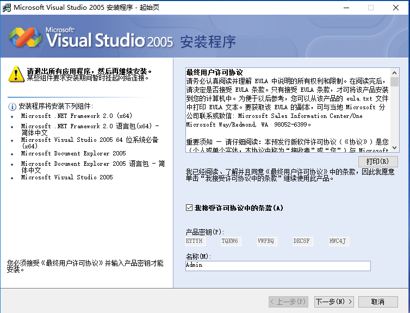Click the disabled 上一步(P) button
410x313 pixels.
(x=288, y=302)
